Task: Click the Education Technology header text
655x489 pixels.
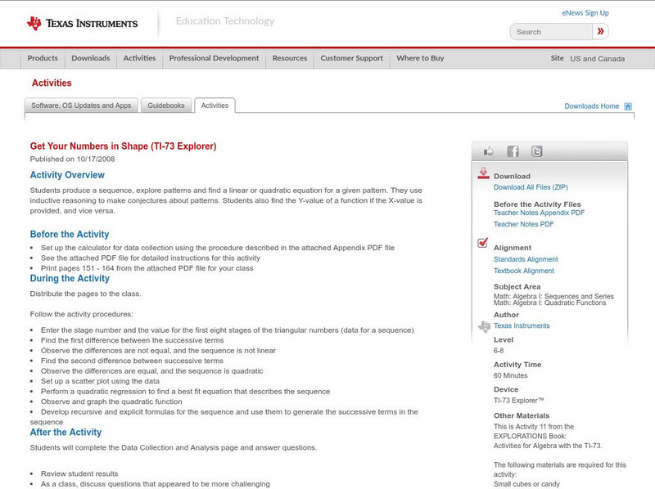Action: (225, 21)
